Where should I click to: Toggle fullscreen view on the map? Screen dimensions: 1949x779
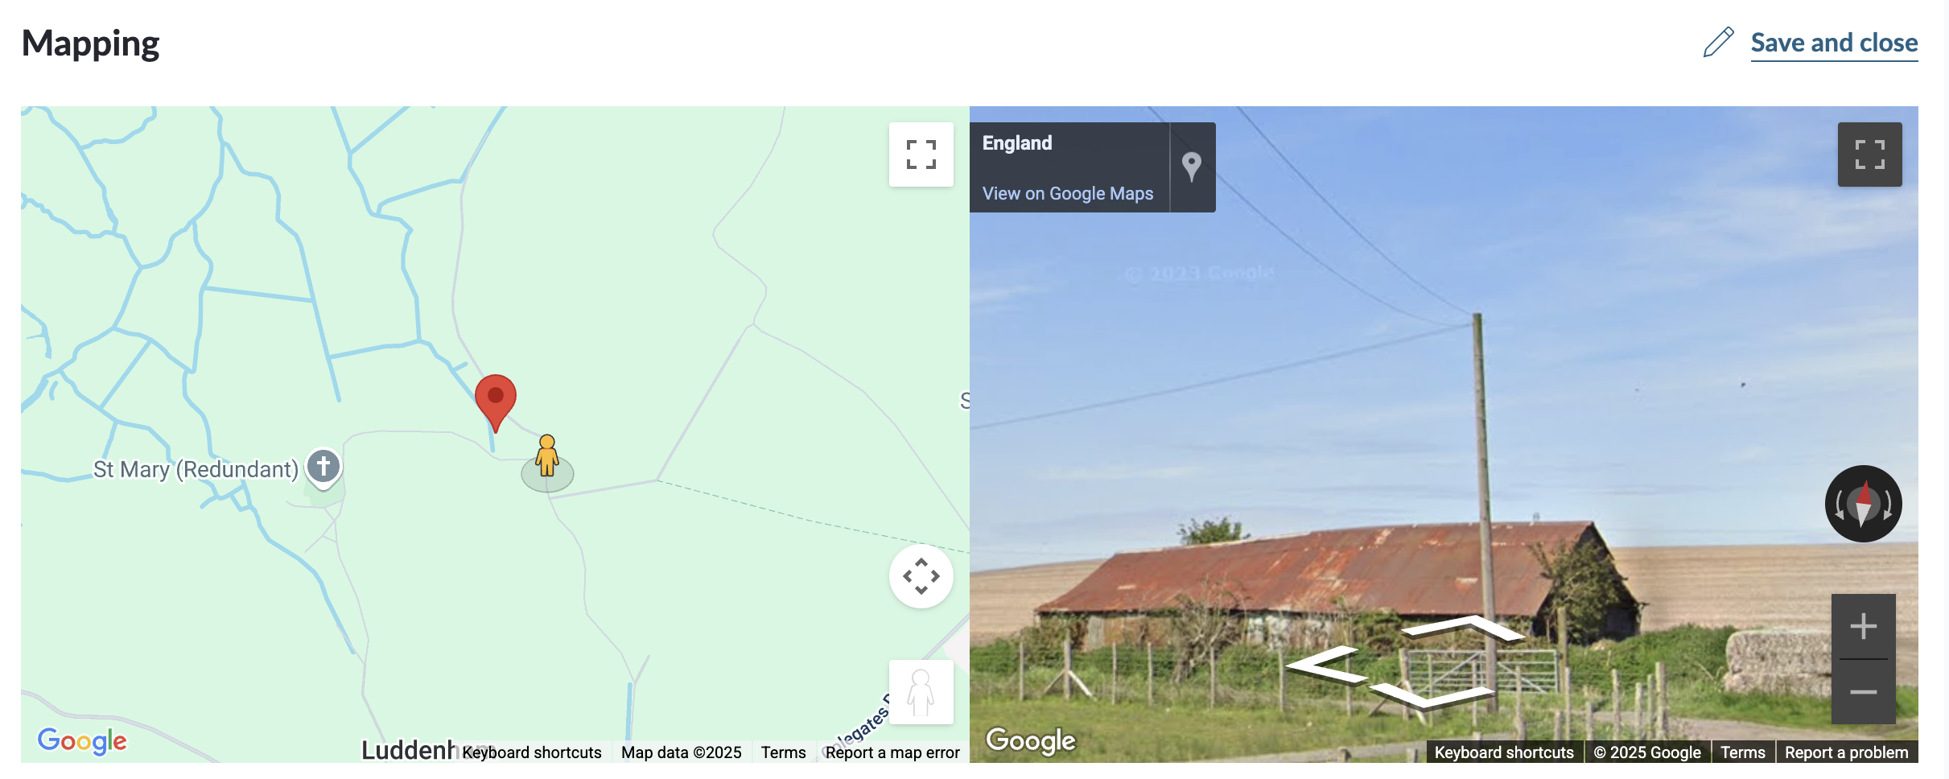(x=921, y=155)
